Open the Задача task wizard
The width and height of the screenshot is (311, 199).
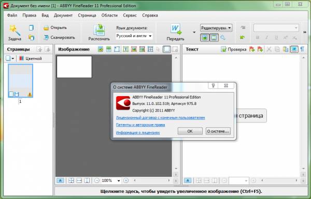click(15, 33)
